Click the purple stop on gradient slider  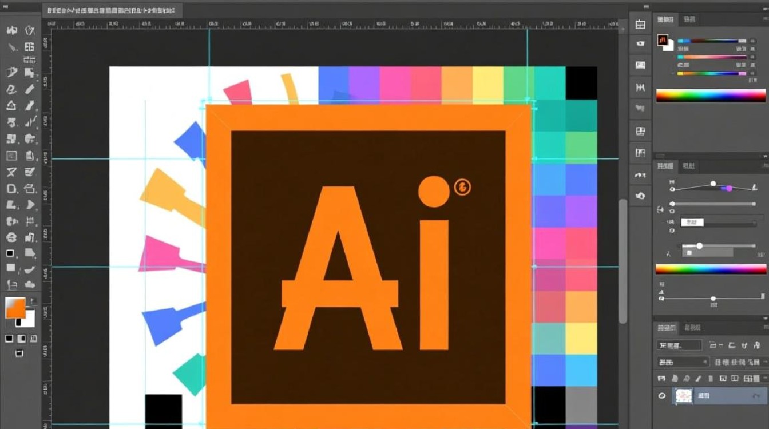click(x=729, y=188)
